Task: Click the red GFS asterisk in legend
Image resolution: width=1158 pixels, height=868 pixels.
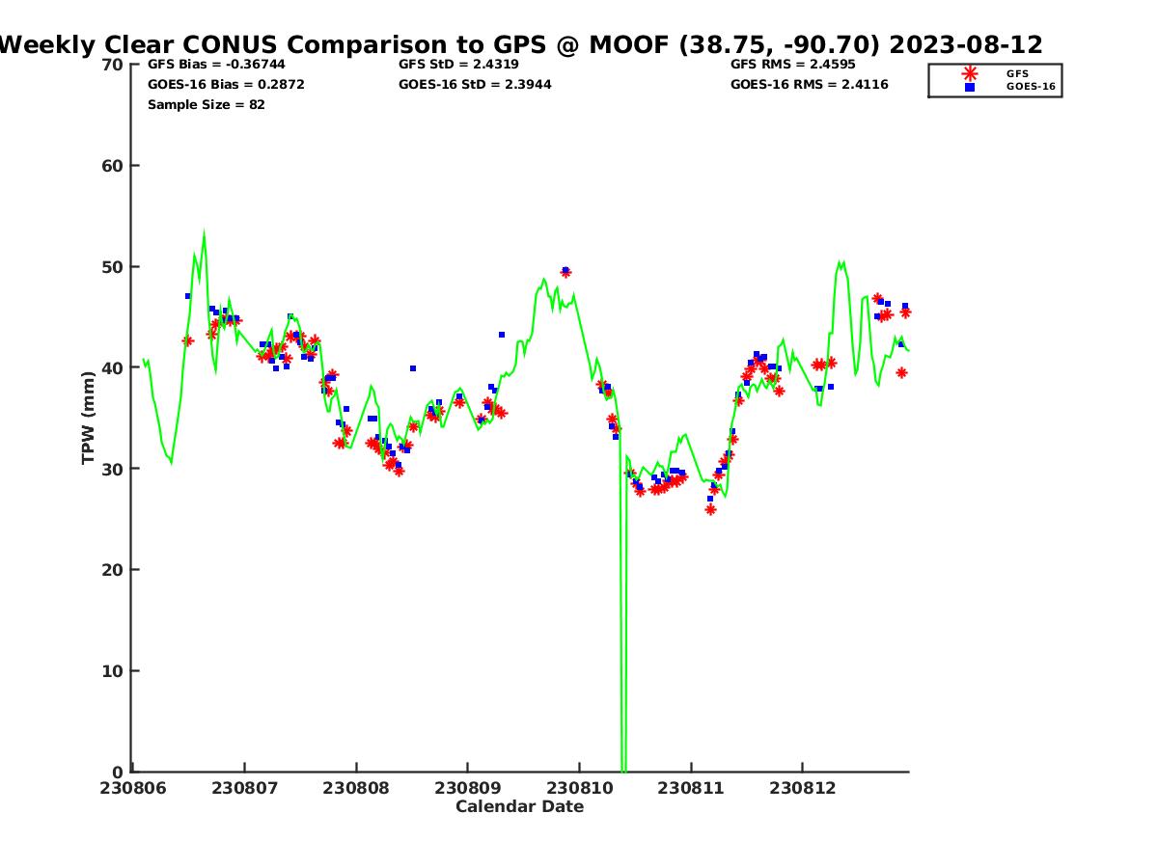Action: 970,73
